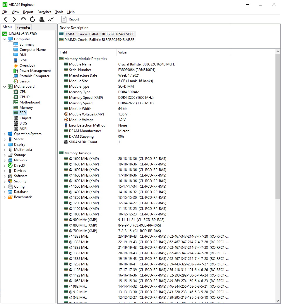Collapse the Computer tree node
The width and height of the screenshot is (281, 304).
click(4, 39)
